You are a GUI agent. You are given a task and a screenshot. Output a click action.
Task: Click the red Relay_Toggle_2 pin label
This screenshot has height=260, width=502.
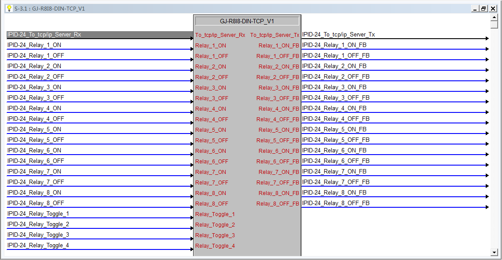point(215,225)
